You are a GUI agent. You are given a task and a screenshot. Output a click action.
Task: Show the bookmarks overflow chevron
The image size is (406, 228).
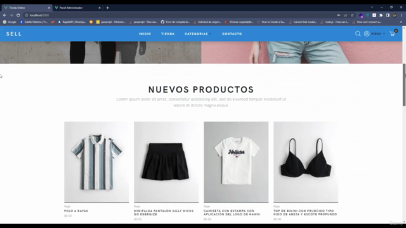click(x=401, y=22)
